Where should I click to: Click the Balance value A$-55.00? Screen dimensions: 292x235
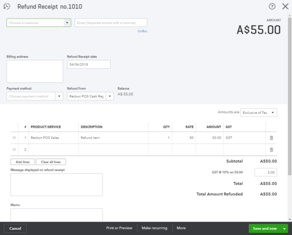click(125, 94)
